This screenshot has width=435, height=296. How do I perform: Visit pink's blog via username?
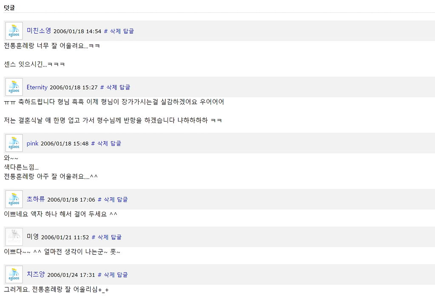(32, 143)
